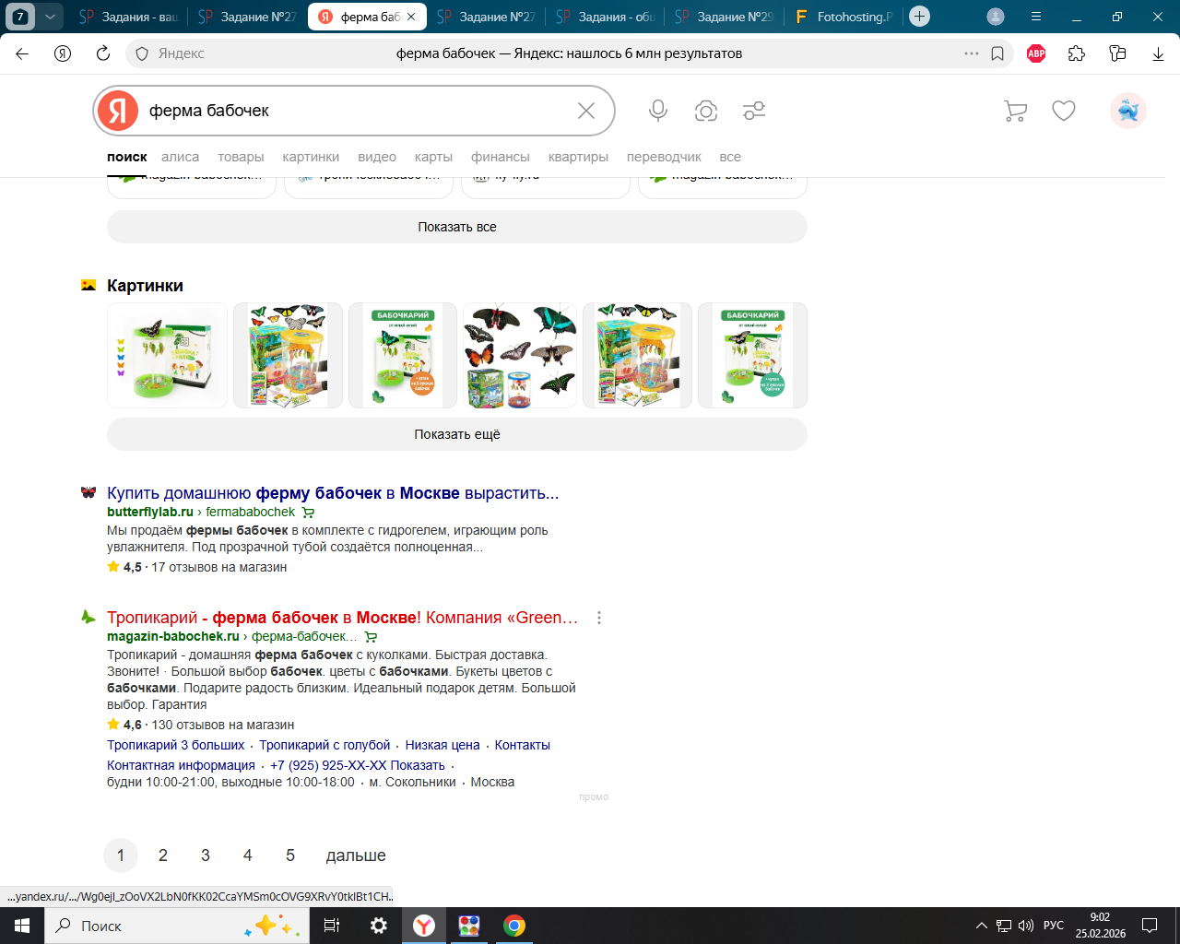Open the volume control in system tray
Image resolution: width=1180 pixels, height=944 pixels.
tap(1026, 926)
